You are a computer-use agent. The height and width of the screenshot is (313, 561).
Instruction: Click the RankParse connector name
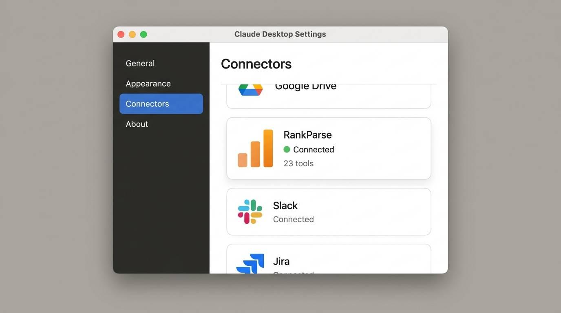pos(307,135)
